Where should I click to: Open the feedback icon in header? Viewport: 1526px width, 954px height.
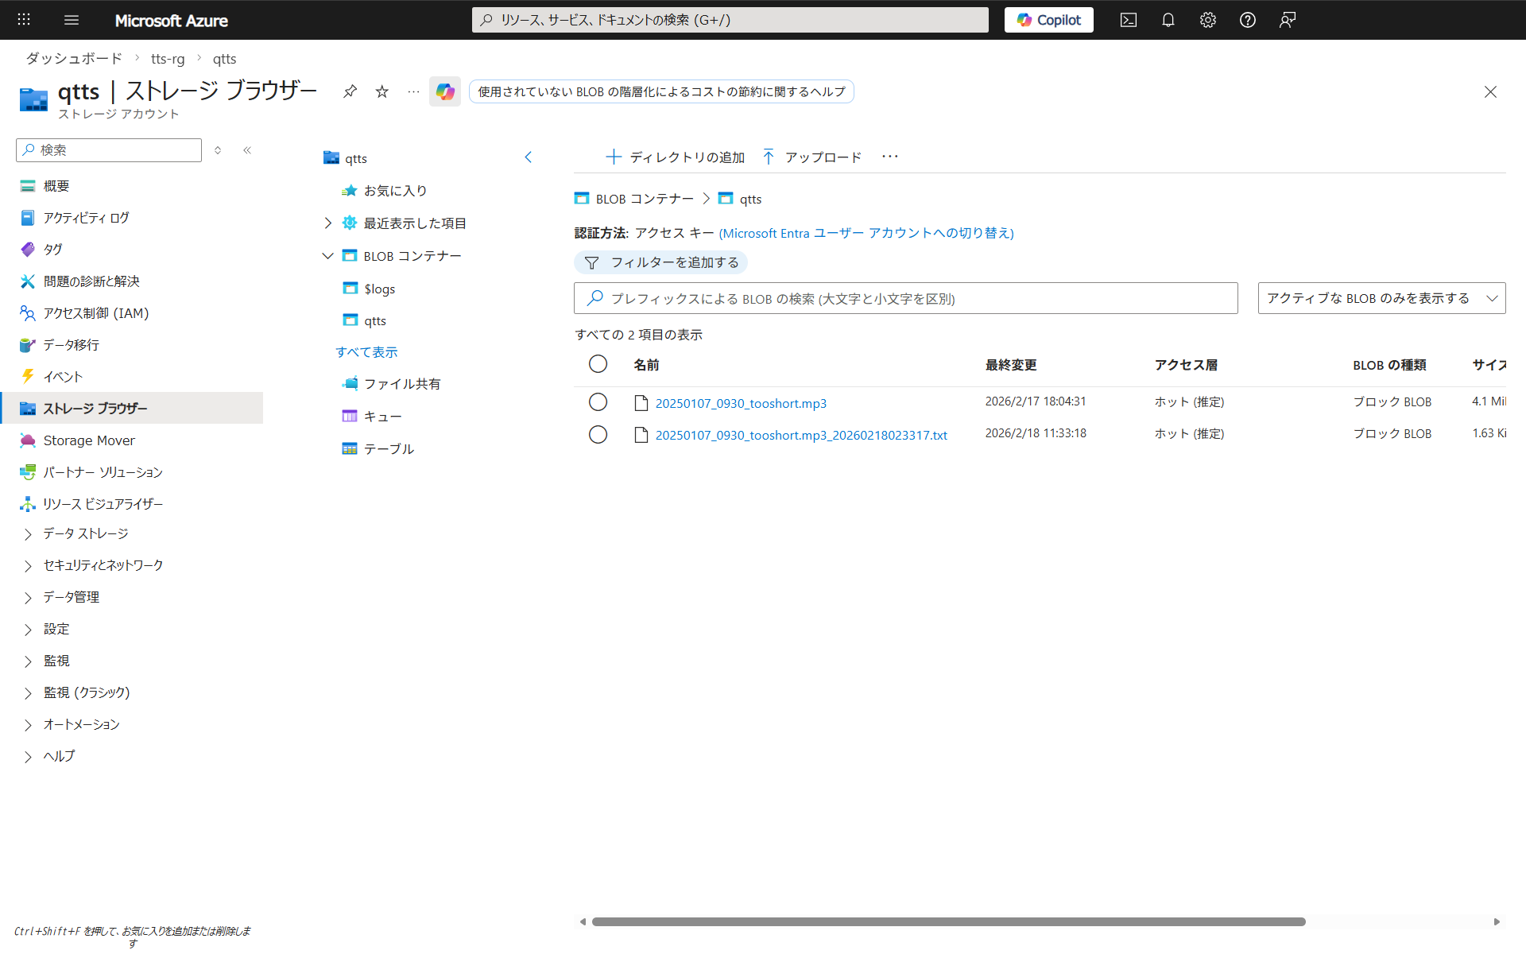pyautogui.click(x=1287, y=20)
